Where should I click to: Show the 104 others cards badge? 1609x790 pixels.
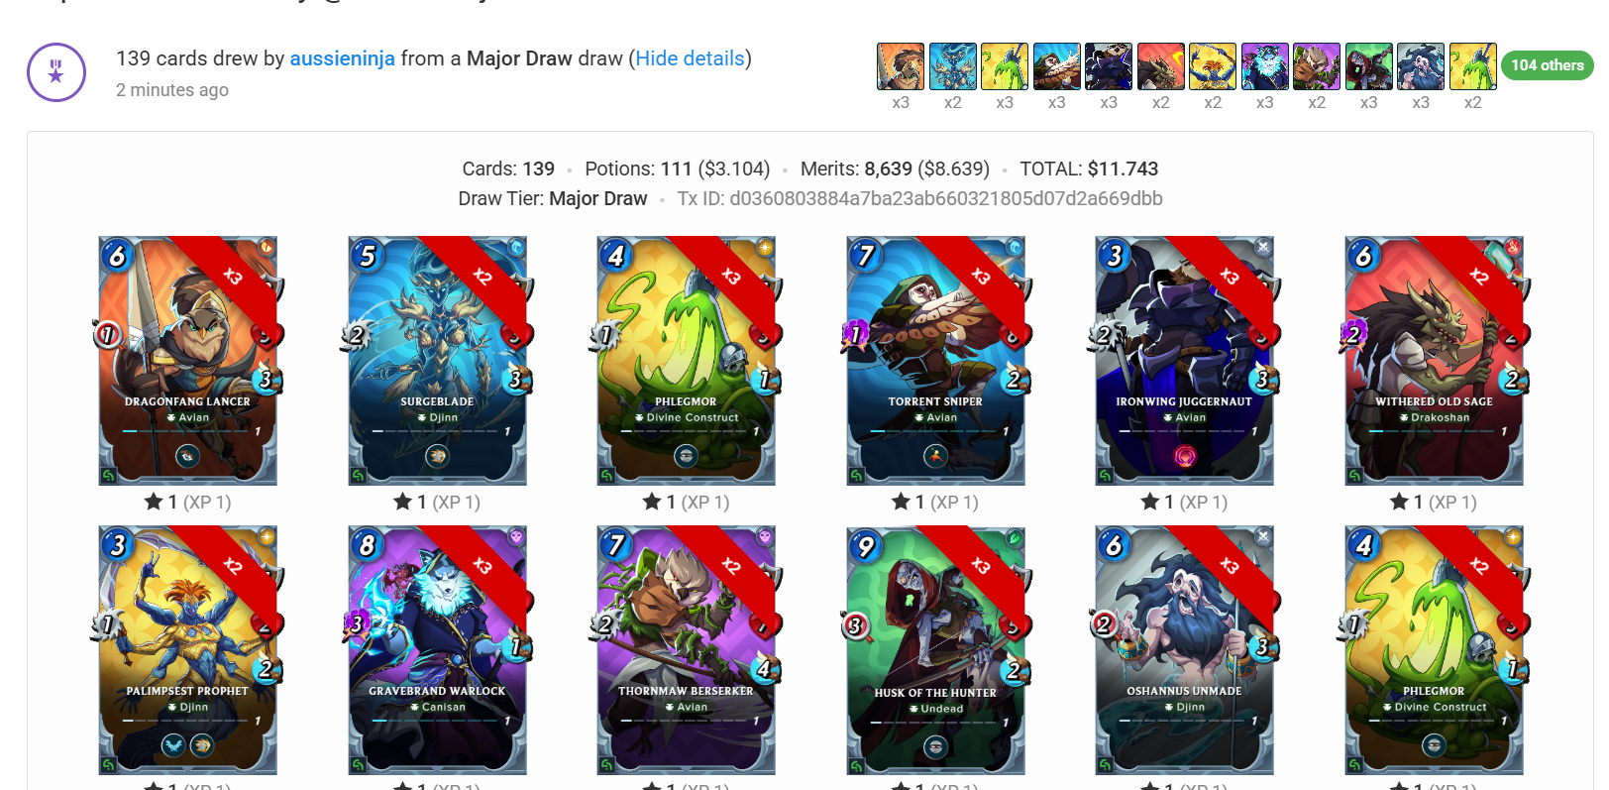point(1548,65)
